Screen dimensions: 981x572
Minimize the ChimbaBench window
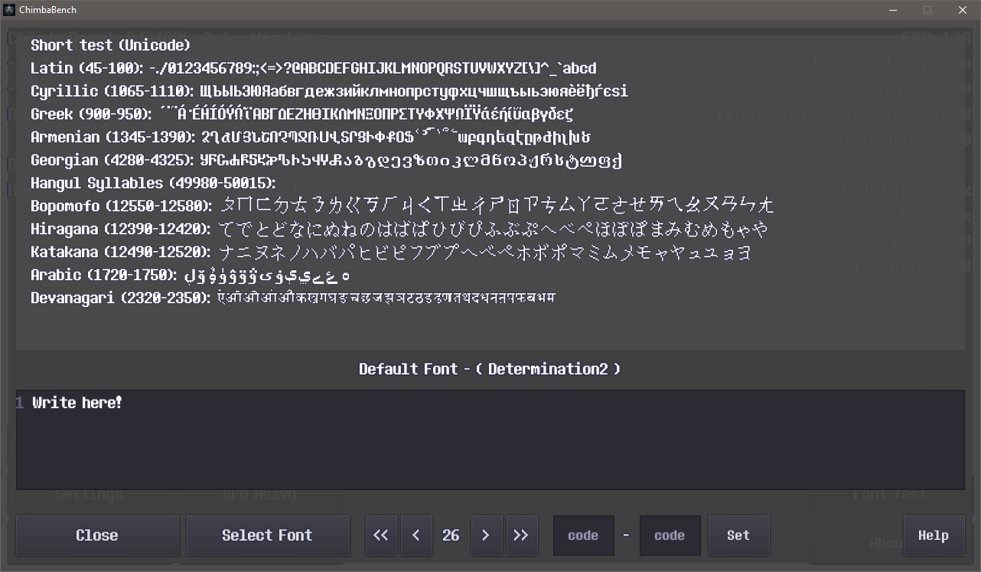coord(892,10)
